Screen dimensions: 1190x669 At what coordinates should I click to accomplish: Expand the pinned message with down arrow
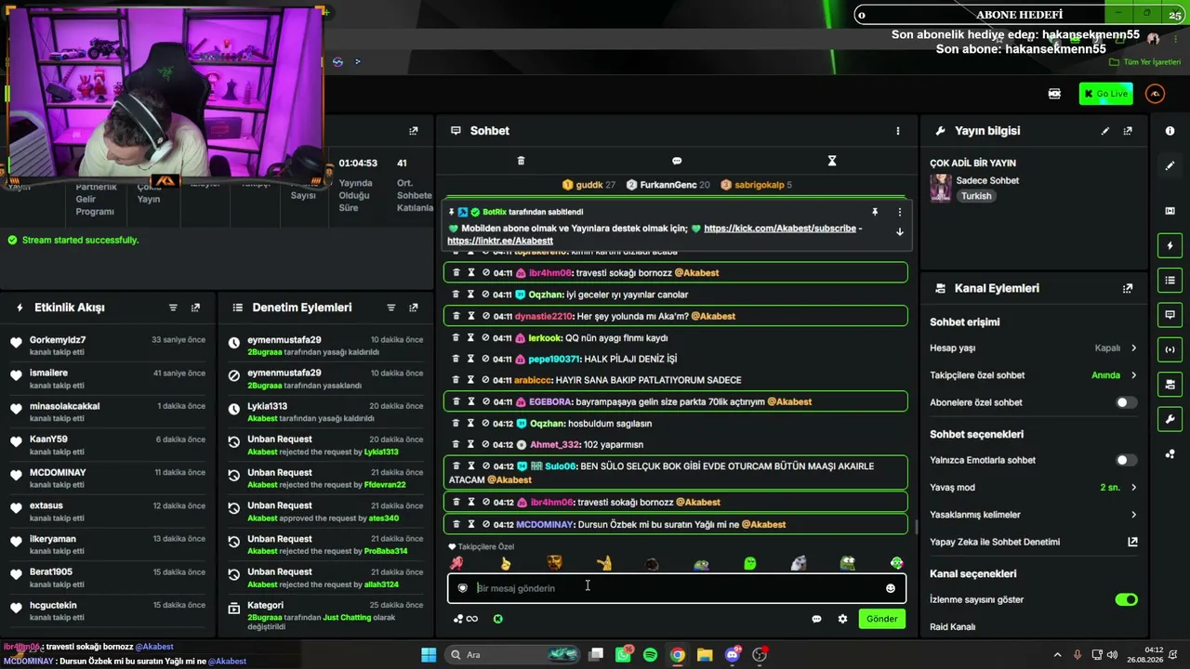tap(899, 232)
